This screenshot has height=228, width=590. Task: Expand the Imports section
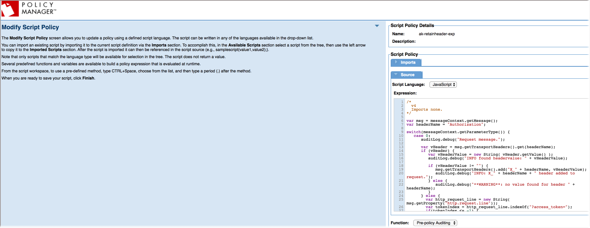pos(408,63)
